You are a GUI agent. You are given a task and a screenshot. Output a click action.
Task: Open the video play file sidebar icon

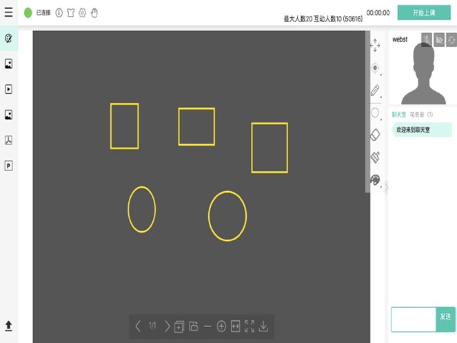8,89
